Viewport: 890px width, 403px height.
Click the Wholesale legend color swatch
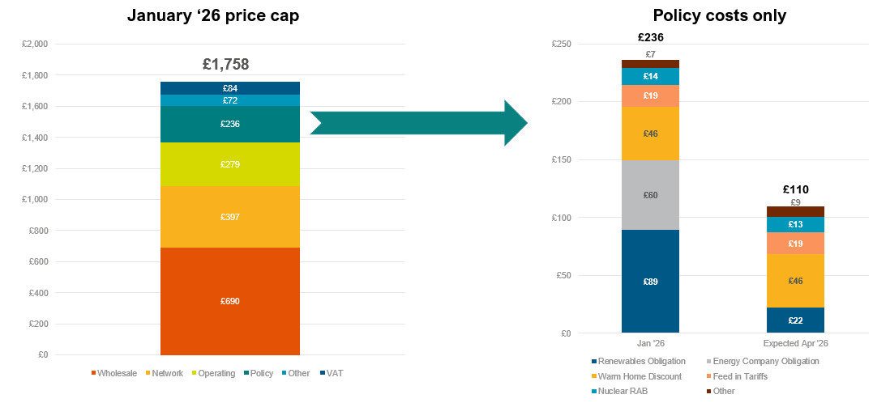click(x=94, y=373)
